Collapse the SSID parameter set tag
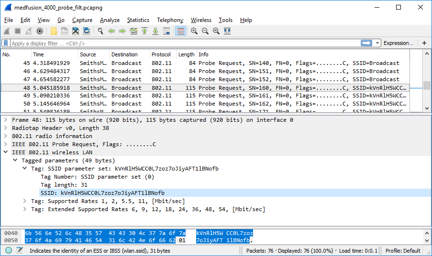Viewport: 432px width, 256px height. tap(25, 168)
